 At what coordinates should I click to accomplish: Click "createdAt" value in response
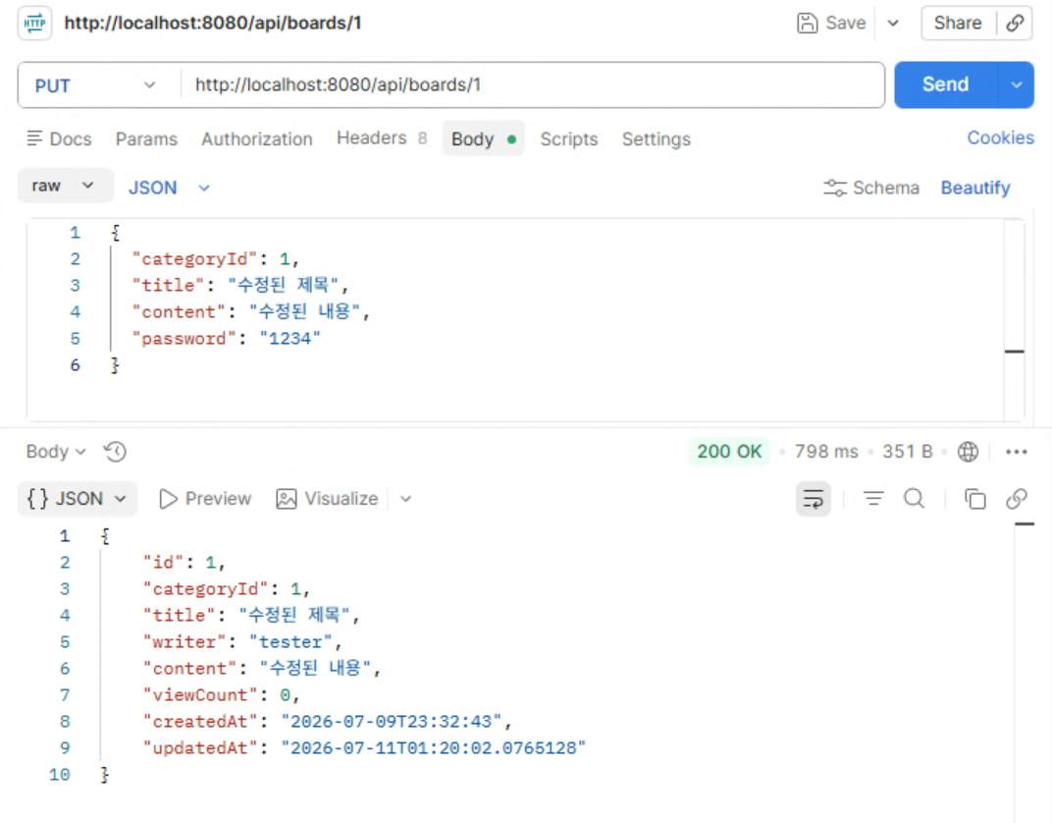click(x=392, y=722)
